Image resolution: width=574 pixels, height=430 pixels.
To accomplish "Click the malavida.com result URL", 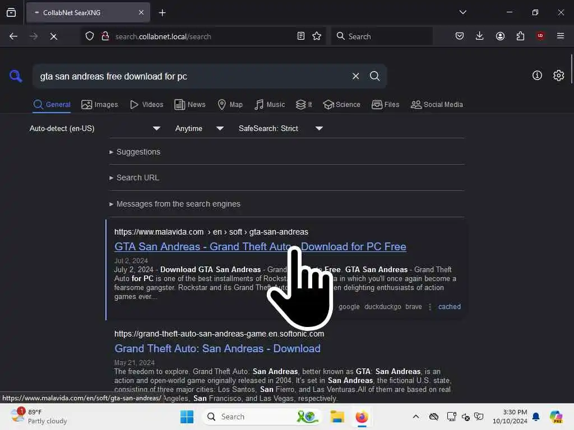I will point(211,232).
